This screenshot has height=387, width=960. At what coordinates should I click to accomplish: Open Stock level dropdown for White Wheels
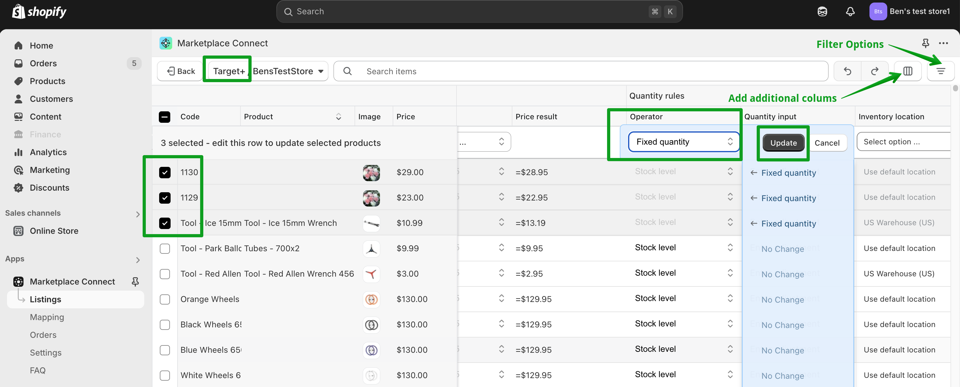(684, 374)
